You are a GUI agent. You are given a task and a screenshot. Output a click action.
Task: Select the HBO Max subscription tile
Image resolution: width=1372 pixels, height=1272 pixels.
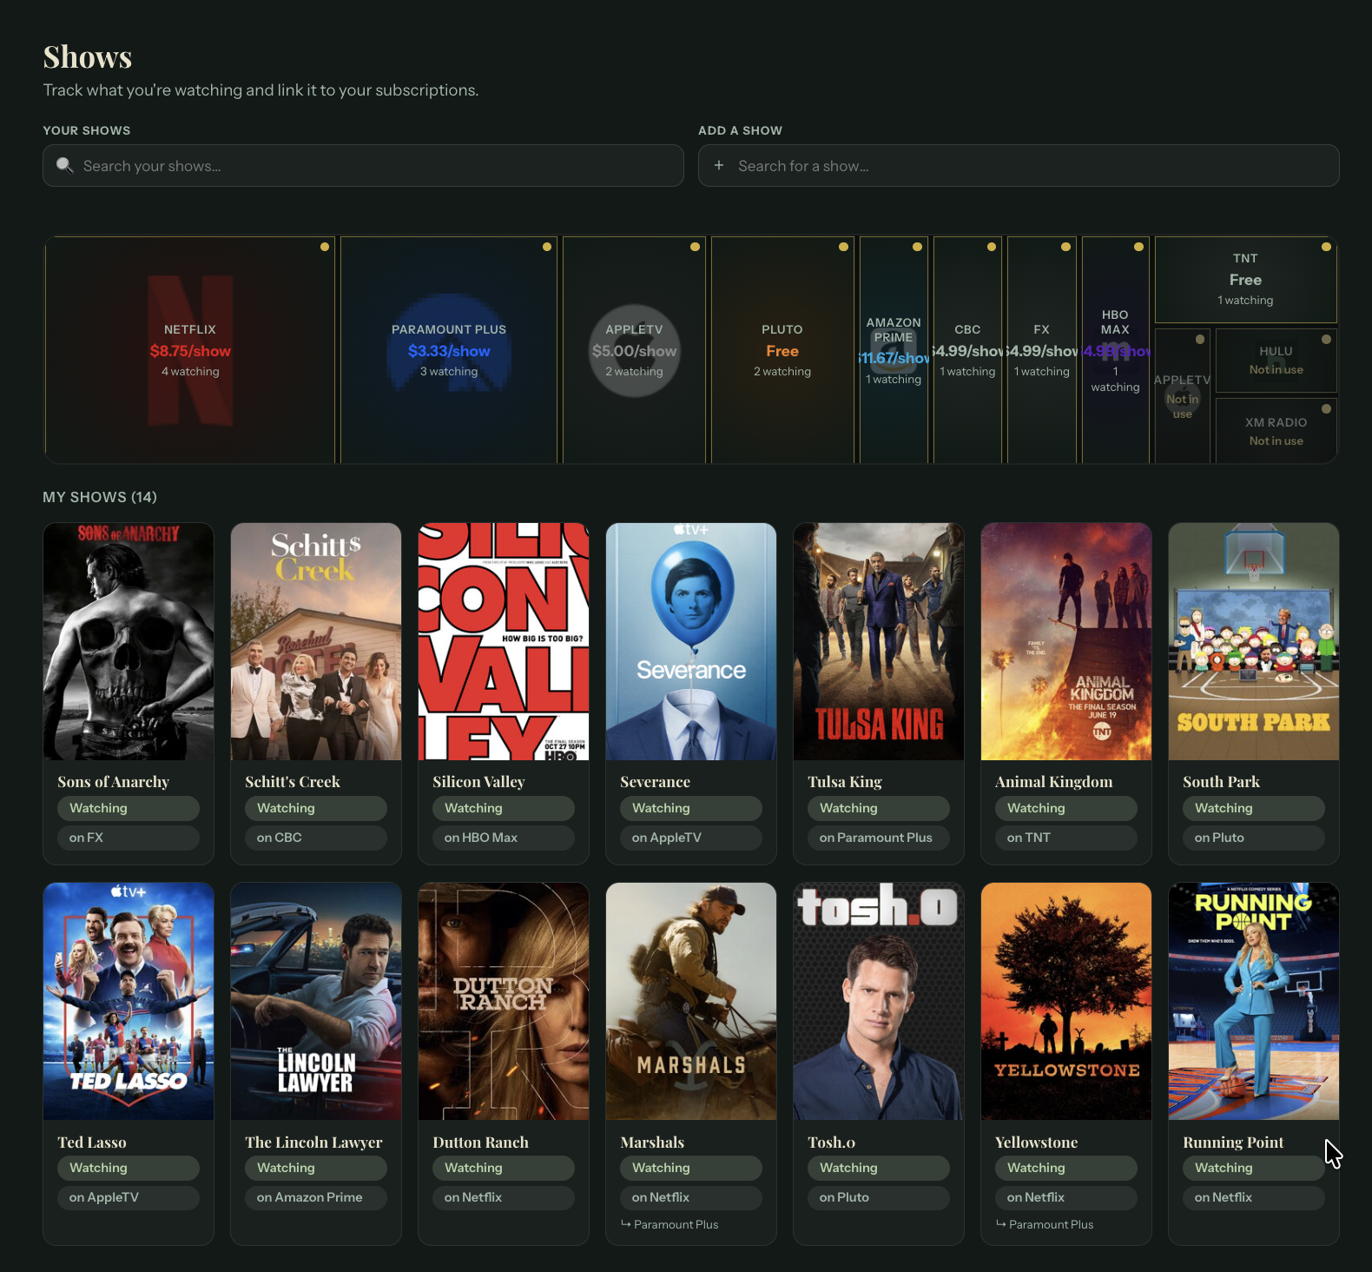click(1116, 350)
